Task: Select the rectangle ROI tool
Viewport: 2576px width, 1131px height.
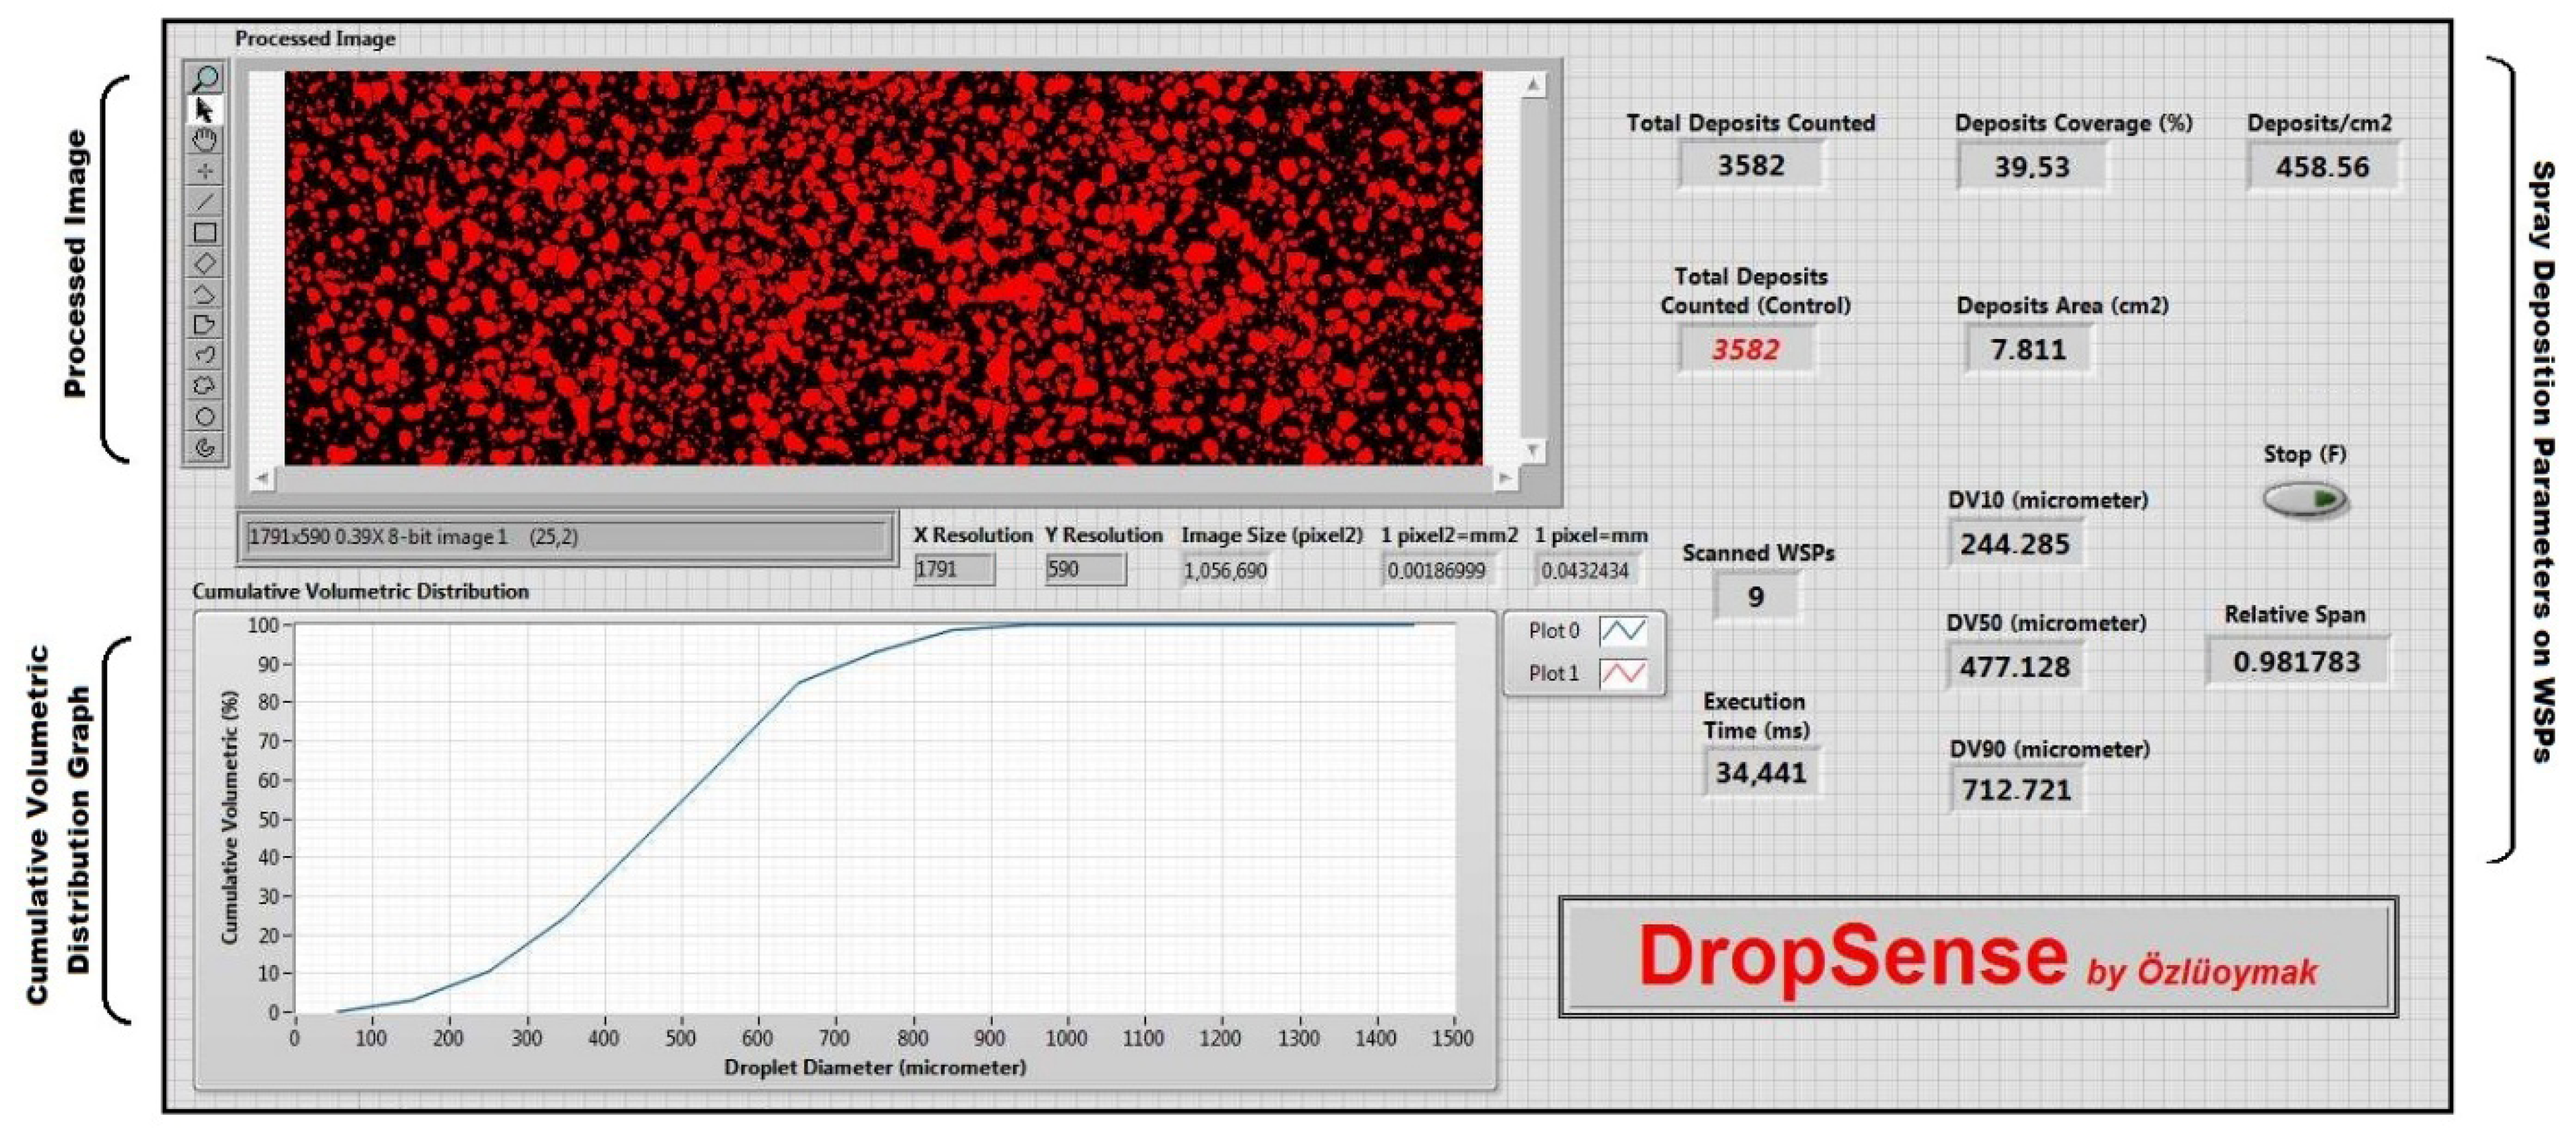Action: 205,233
